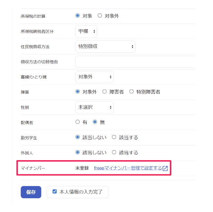Open the 住民税徴収方法 dropdown showing 特別徴収
Screen dimensions: 213x212
[105, 47]
